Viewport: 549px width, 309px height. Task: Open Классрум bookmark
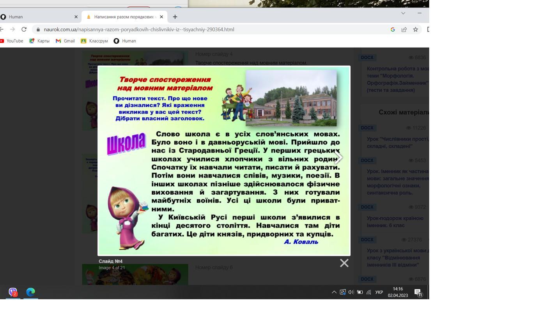[94, 41]
